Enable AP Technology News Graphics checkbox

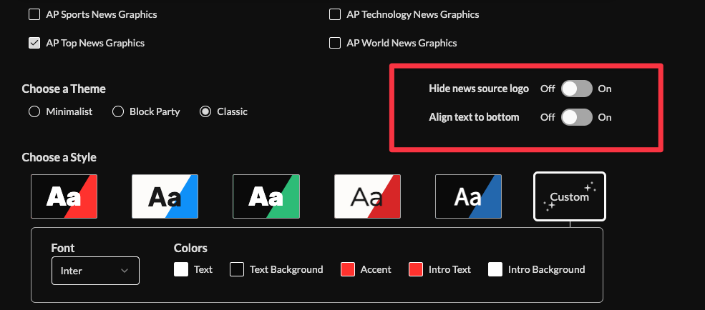click(x=335, y=14)
